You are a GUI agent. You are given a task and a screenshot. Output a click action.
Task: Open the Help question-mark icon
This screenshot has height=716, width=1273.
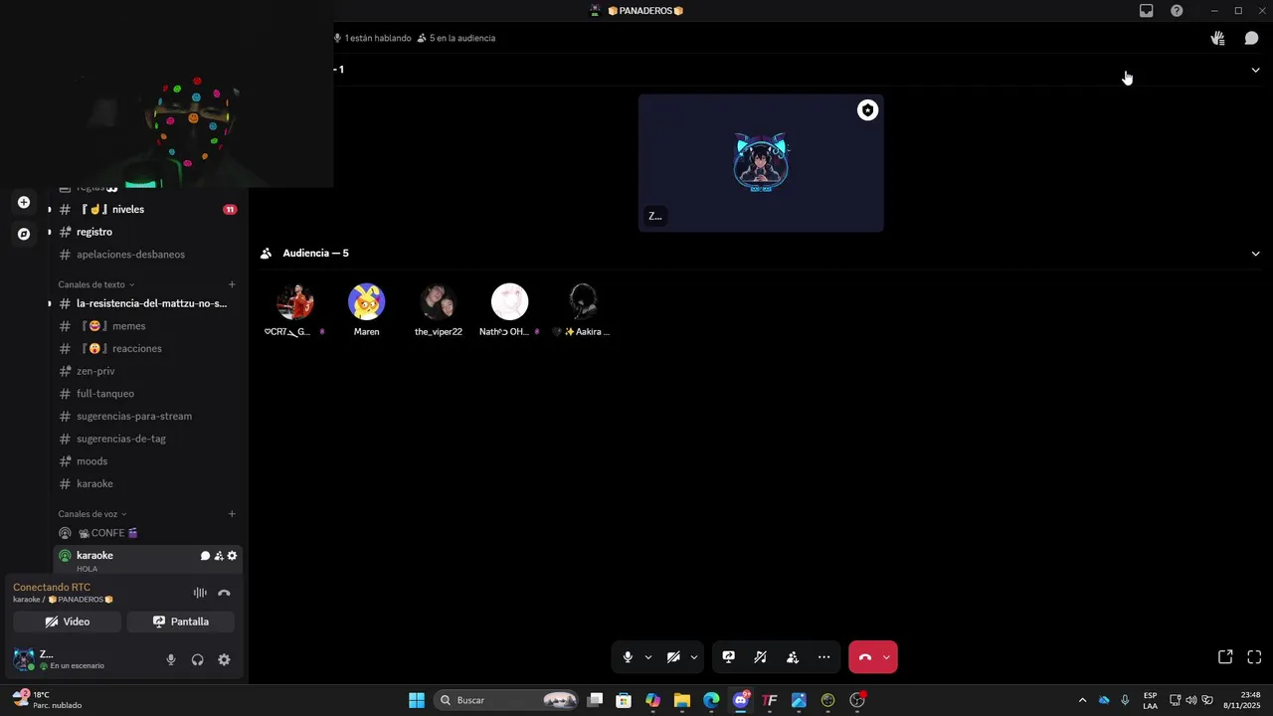click(x=1177, y=11)
